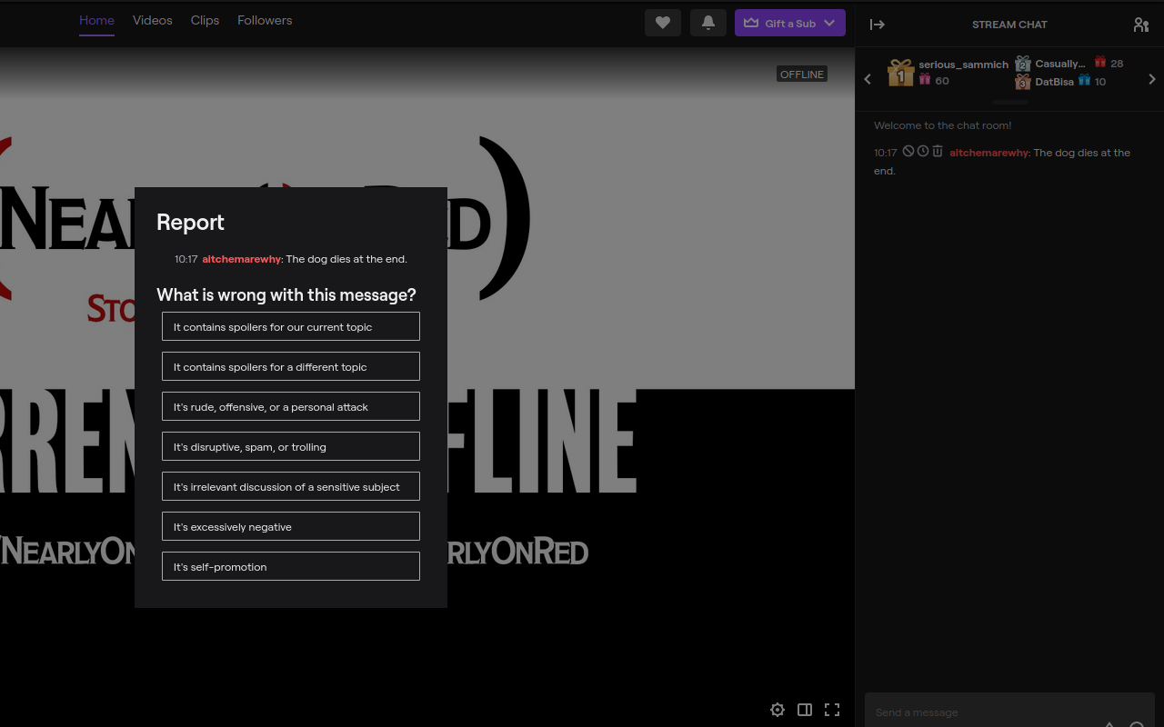The height and width of the screenshot is (727, 1164).
Task: Switch to the Clips tab
Action: [x=205, y=20]
